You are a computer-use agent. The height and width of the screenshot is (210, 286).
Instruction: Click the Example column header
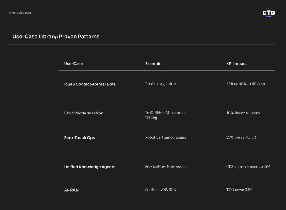pyautogui.click(x=153, y=64)
